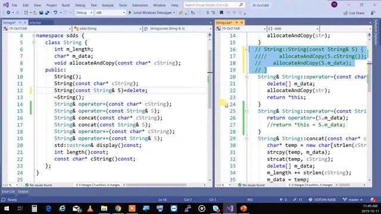Viewport: 381px width, 214px height.
Task: Open the Edit menu
Action: tap(26, 5)
